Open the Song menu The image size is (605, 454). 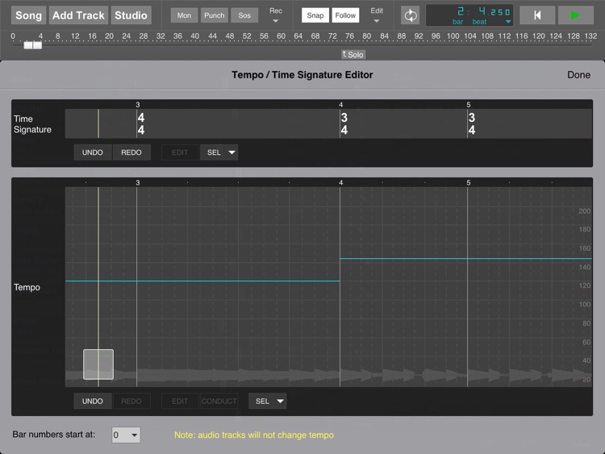click(28, 15)
